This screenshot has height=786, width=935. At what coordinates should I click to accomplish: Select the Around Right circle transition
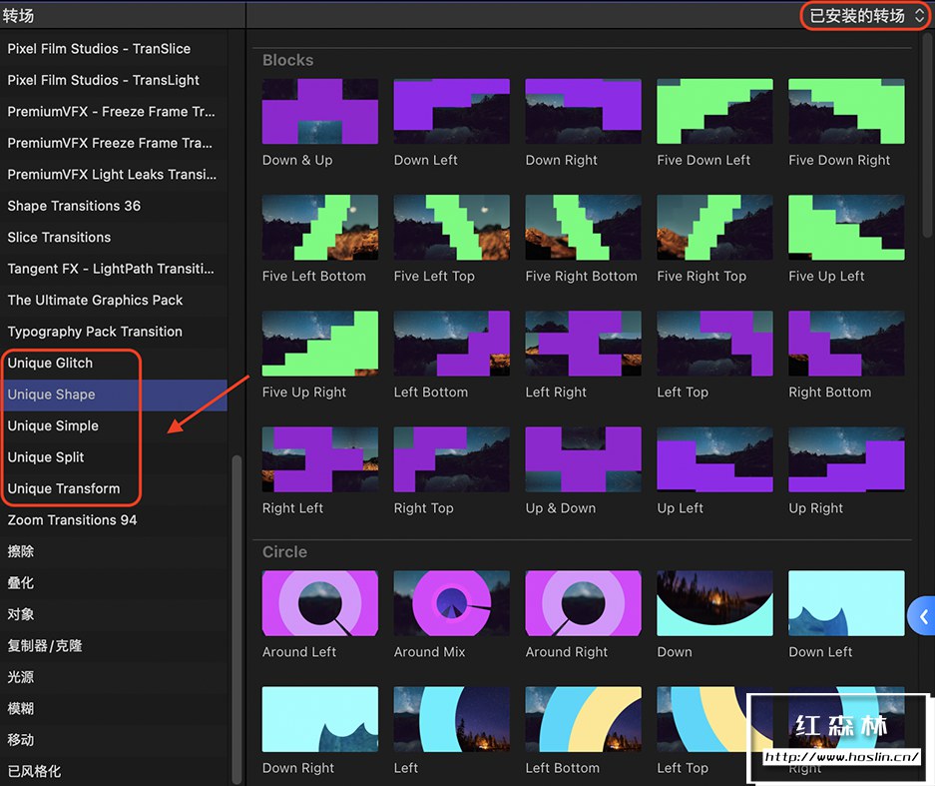click(x=583, y=603)
